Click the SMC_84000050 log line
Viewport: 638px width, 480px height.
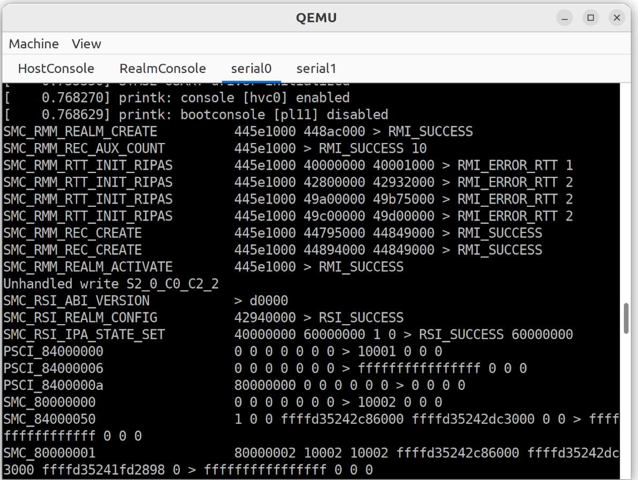pyautogui.click(x=311, y=427)
